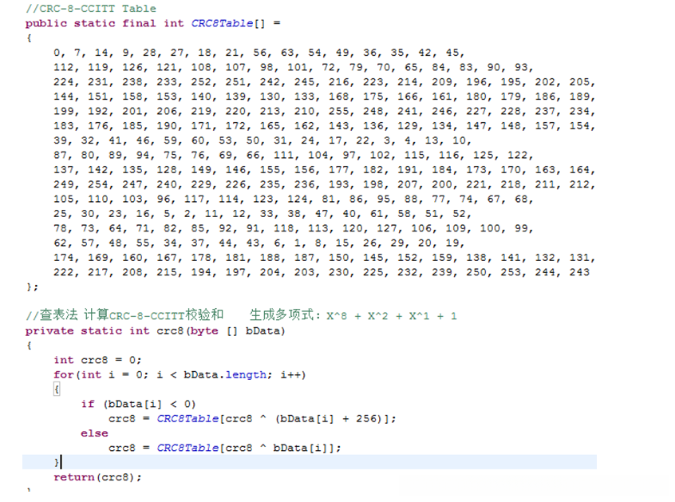Place cursor at table value 137
Image resolution: width=675 pixels, height=502 pixels.
coord(64,170)
